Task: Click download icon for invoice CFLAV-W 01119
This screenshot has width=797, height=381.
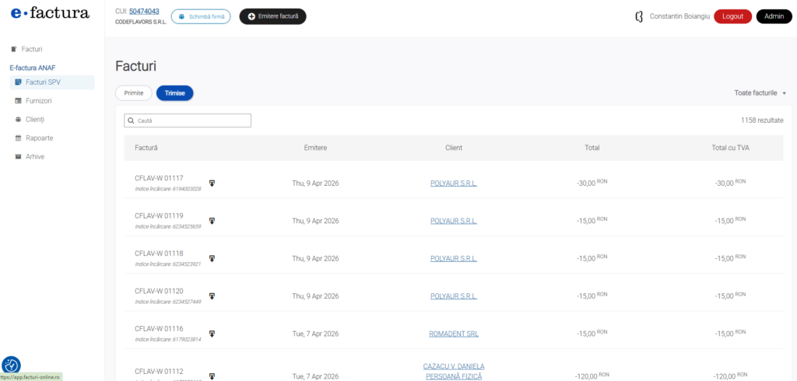Action: click(x=212, y=221)
